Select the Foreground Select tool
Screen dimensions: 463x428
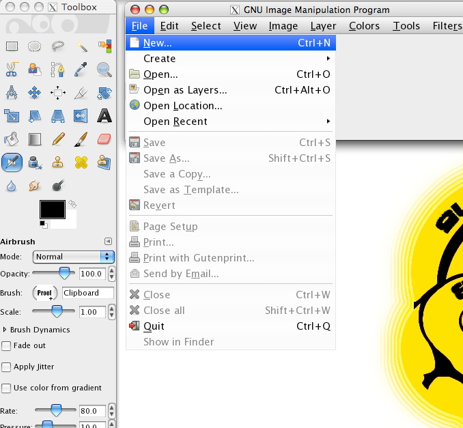pyautogui.click(x=35, y=70)
